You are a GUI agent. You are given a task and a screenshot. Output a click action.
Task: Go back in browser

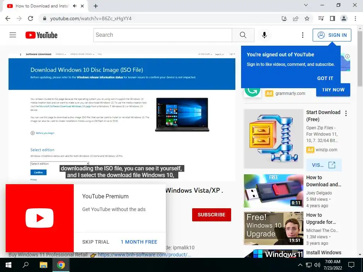(x=8, y=18)
